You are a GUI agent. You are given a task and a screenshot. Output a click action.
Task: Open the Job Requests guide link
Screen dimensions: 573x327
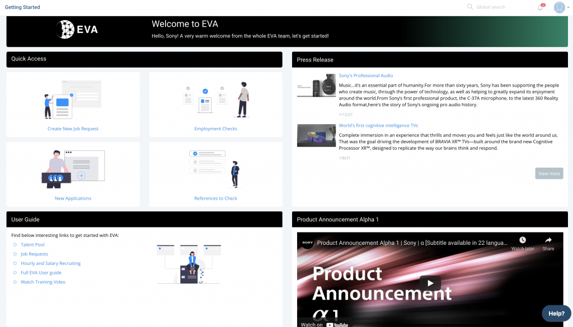(34, 254)
